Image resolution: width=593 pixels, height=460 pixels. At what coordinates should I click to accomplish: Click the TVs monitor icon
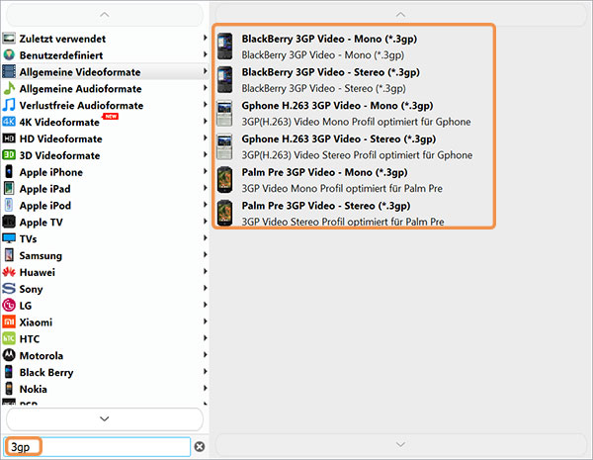[9, 238]
